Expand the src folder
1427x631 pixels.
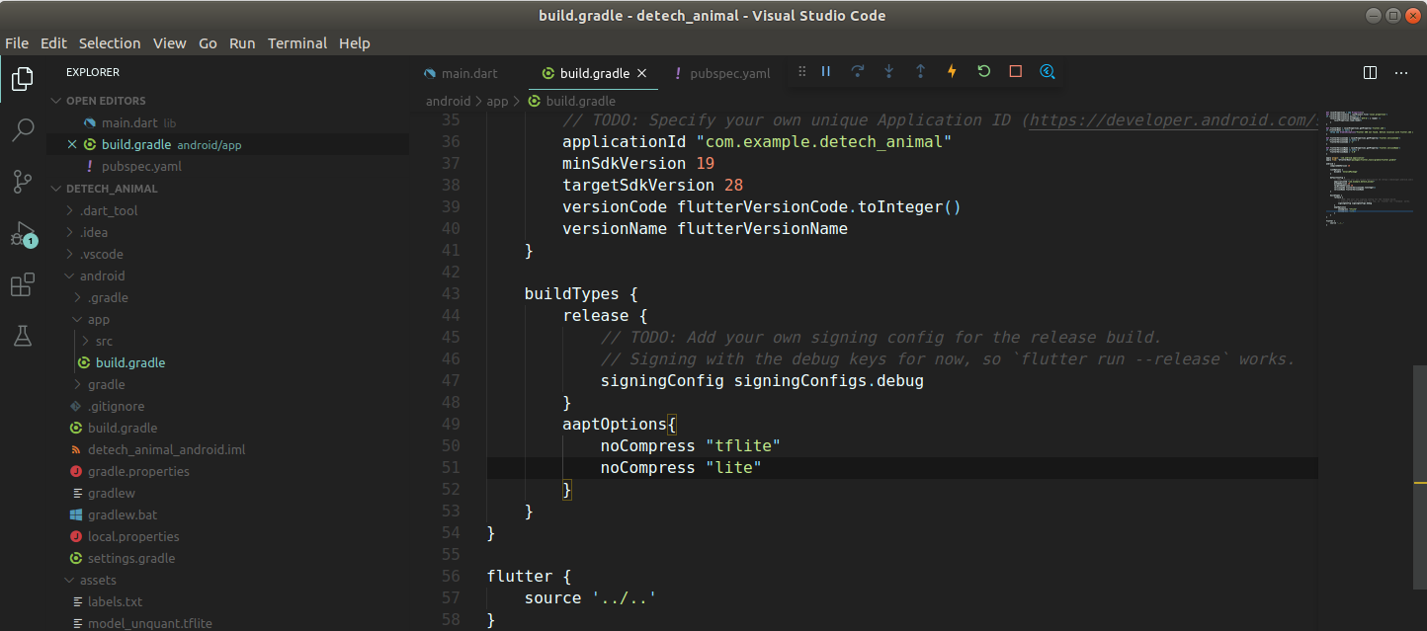[x=104, y=341]
